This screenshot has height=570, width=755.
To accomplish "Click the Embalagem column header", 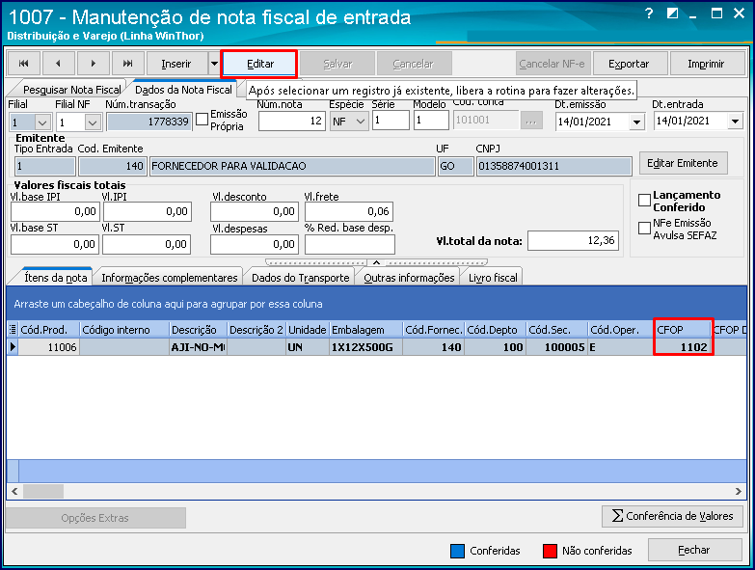I will coord(366,330).
